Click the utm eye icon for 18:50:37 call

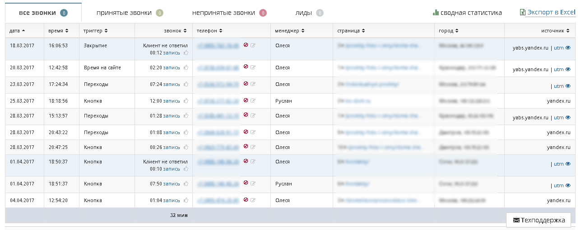pyautogui.click(x=568, y=164)
